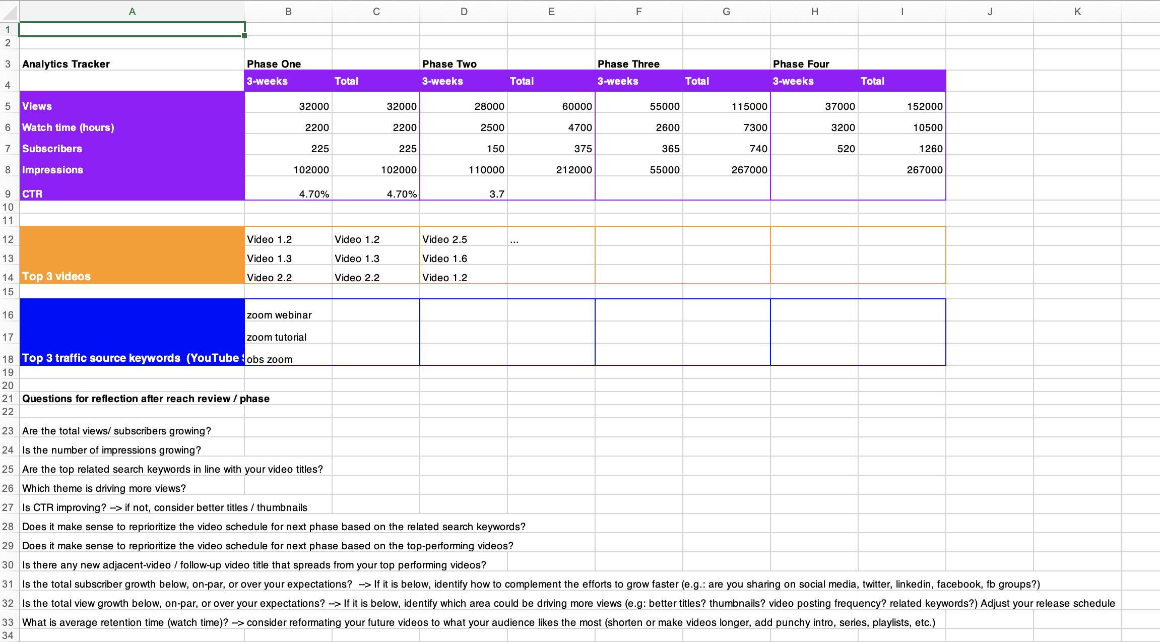Viewport: 1160px width, 642px height.
Task: Select row 21 header
Action: (x=8, y=399)
